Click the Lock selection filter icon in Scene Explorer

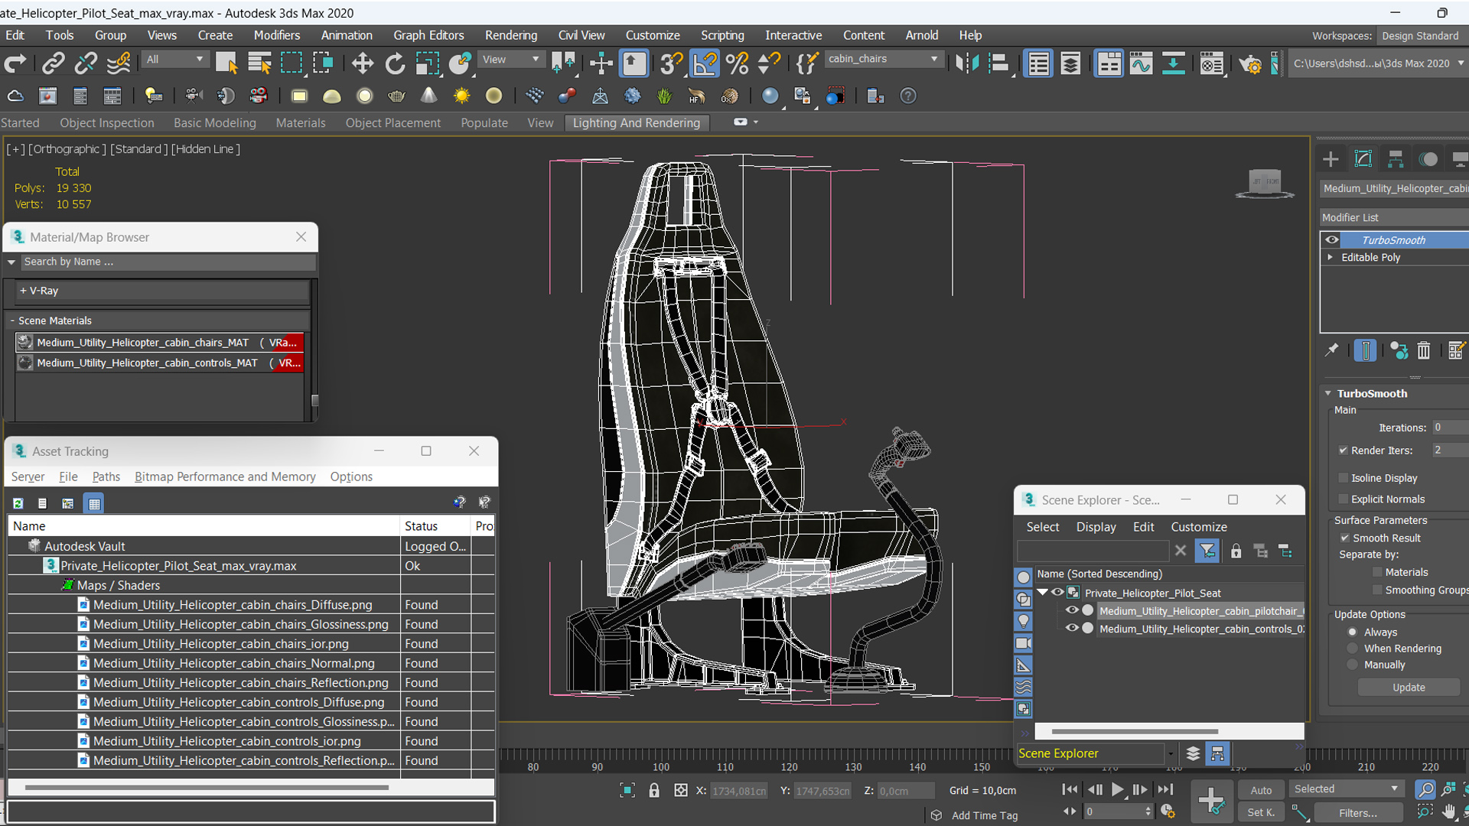click(x=1236, y=551)
